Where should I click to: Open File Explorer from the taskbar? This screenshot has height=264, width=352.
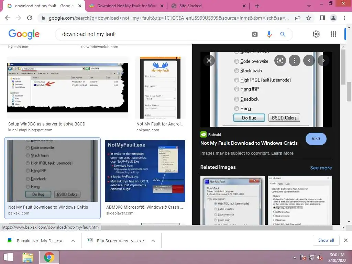click(28, 257)
